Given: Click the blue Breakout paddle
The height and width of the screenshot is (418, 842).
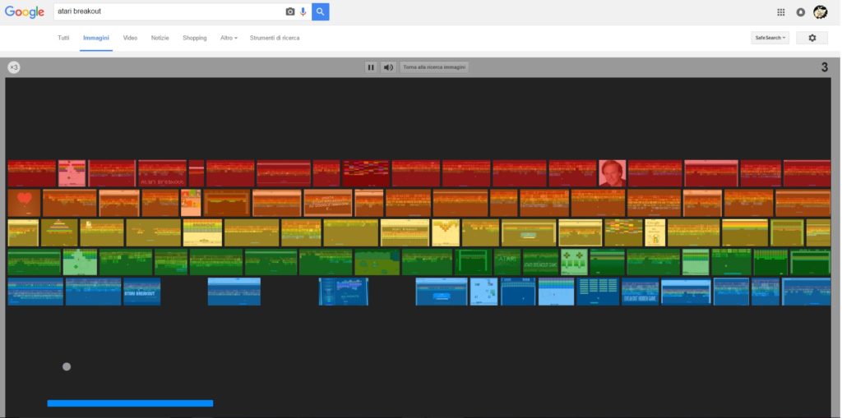Looking at the screenshot, I should [130, 403].
